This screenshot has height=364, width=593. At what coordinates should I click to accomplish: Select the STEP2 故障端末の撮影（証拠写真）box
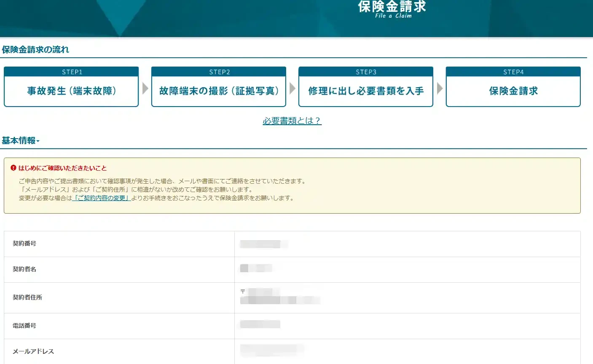click(x=219, y=87)
